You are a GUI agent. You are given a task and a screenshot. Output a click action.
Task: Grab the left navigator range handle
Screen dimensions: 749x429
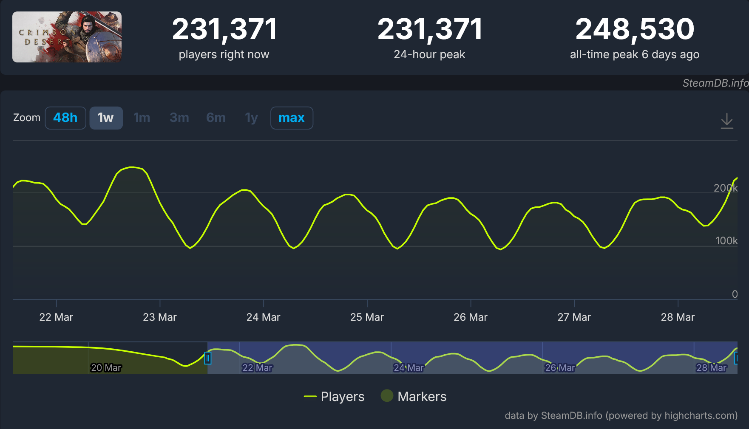click(207, 358)
